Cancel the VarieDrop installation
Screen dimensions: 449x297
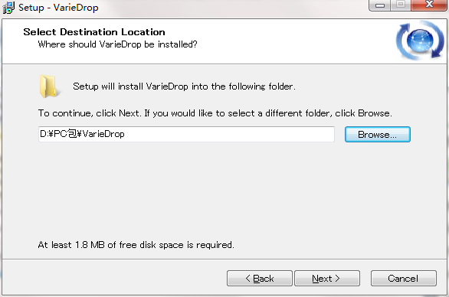pyautogui.click(x=404, y=278)
